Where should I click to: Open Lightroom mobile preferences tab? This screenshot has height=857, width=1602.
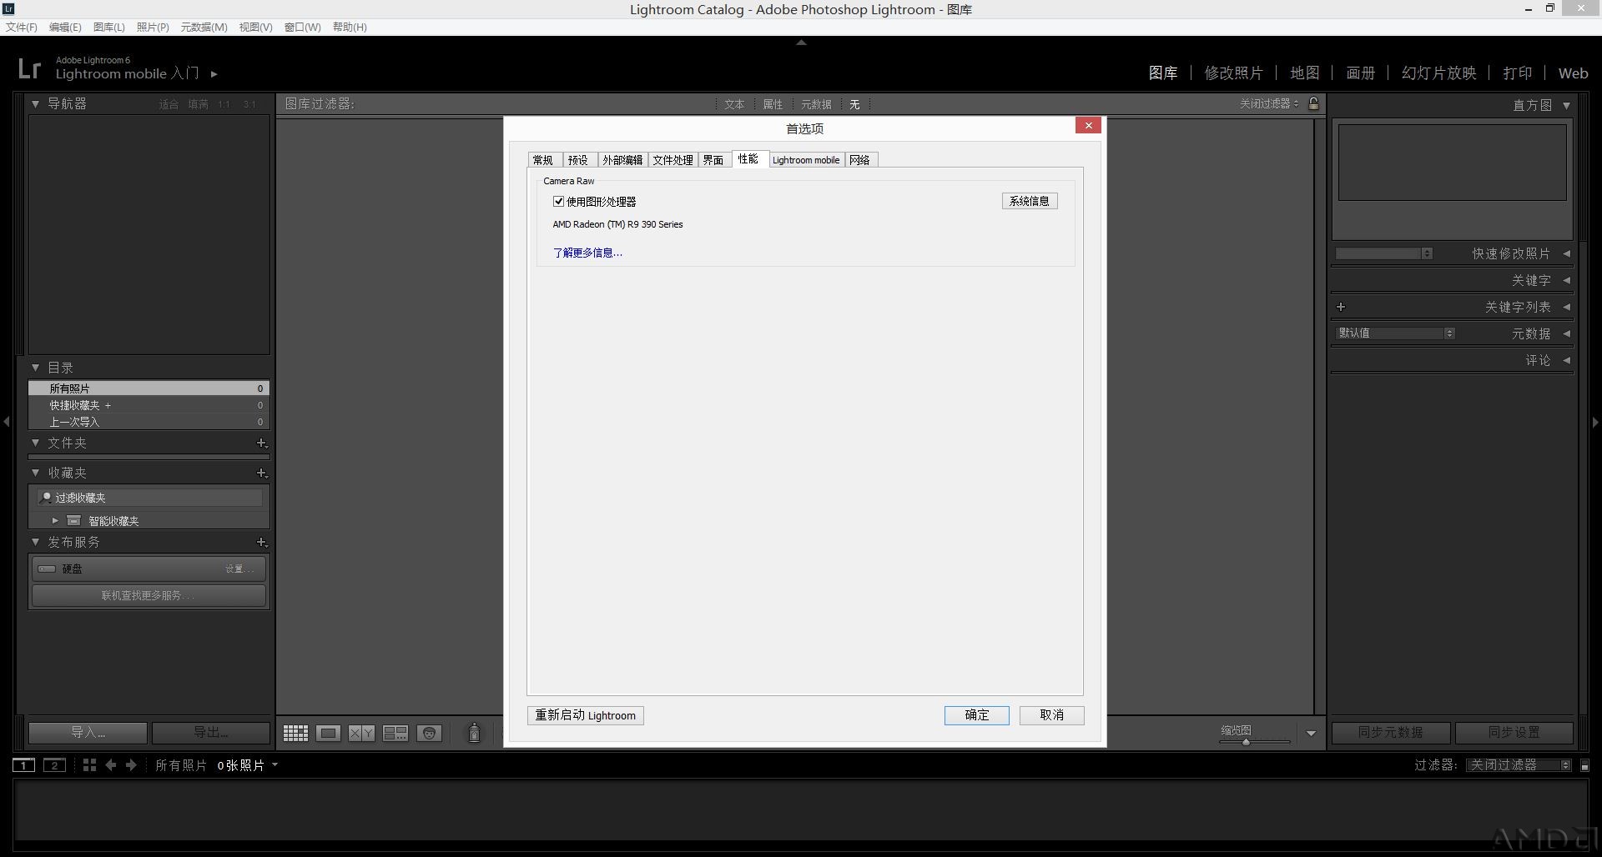click(x=806, y=160)
